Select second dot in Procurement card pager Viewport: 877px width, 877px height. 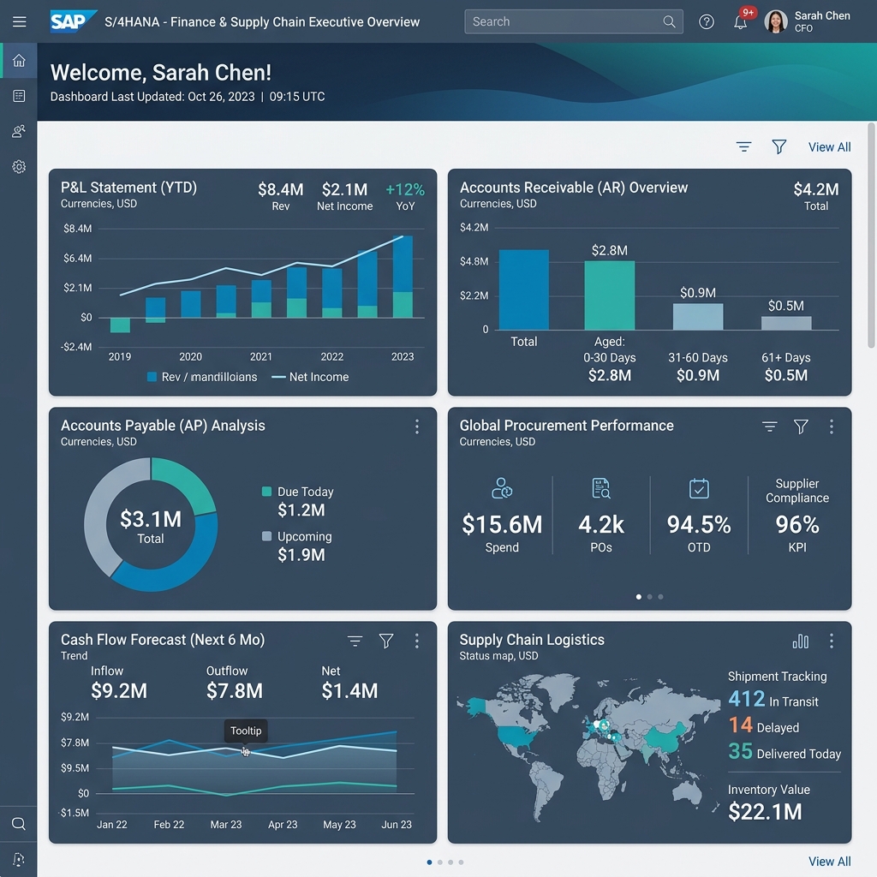[x=650, y=597]
